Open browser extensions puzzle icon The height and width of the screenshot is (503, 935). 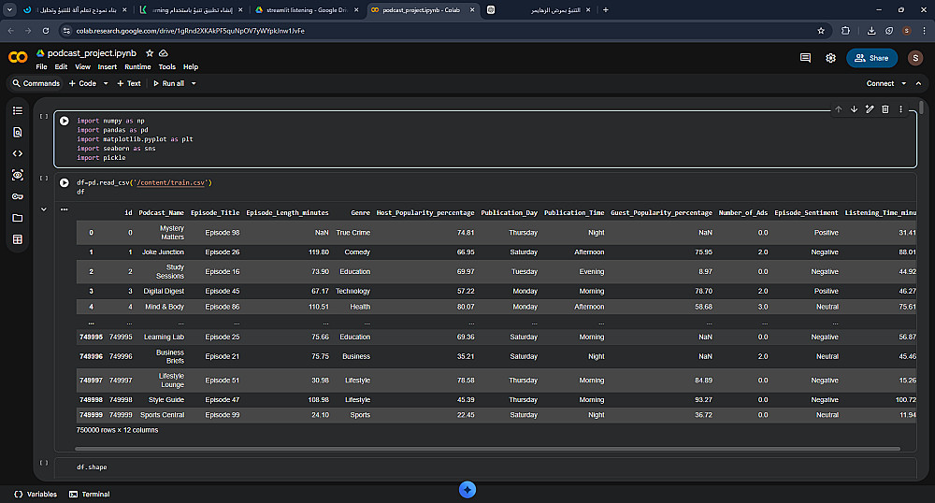845,31
